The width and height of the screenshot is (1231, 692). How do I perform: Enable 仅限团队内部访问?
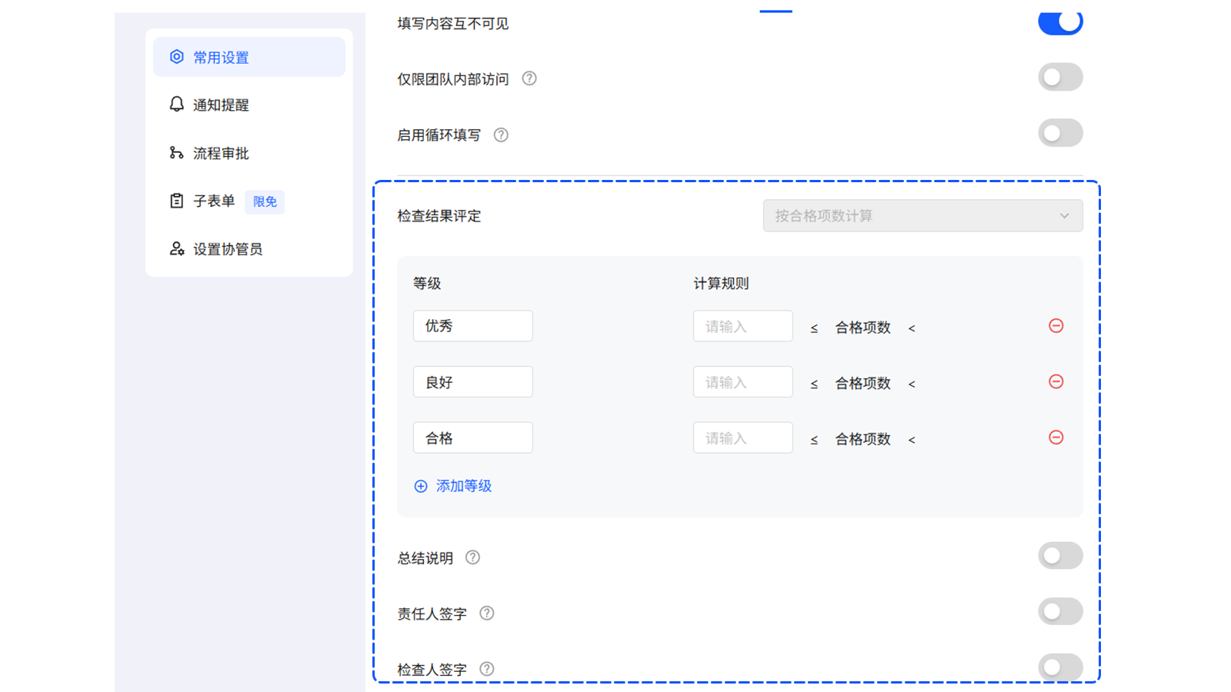tap(1060, 77)
